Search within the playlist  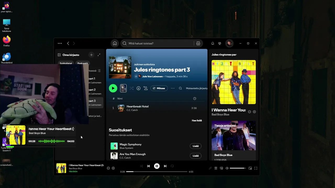(x=180, y=88)
